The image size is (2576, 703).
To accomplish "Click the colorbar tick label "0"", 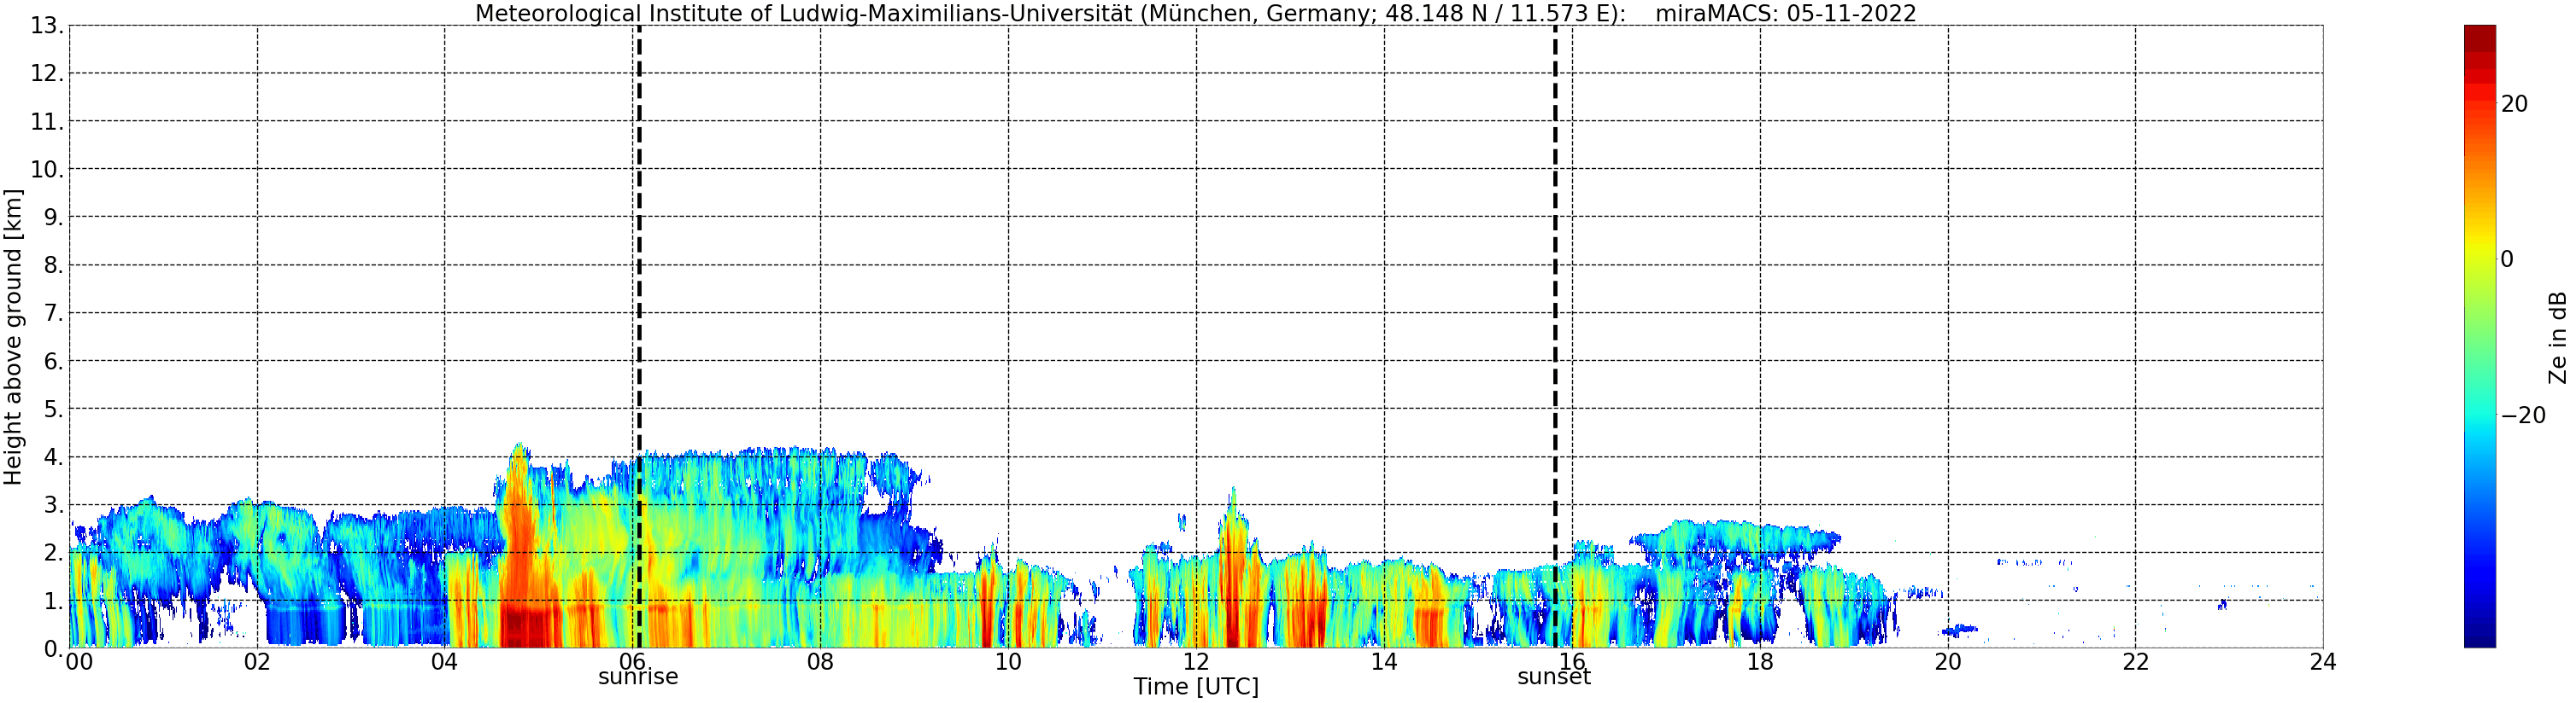I will point(2507,259).
